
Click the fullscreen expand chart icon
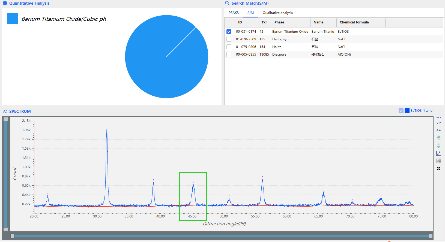point(439,153)
